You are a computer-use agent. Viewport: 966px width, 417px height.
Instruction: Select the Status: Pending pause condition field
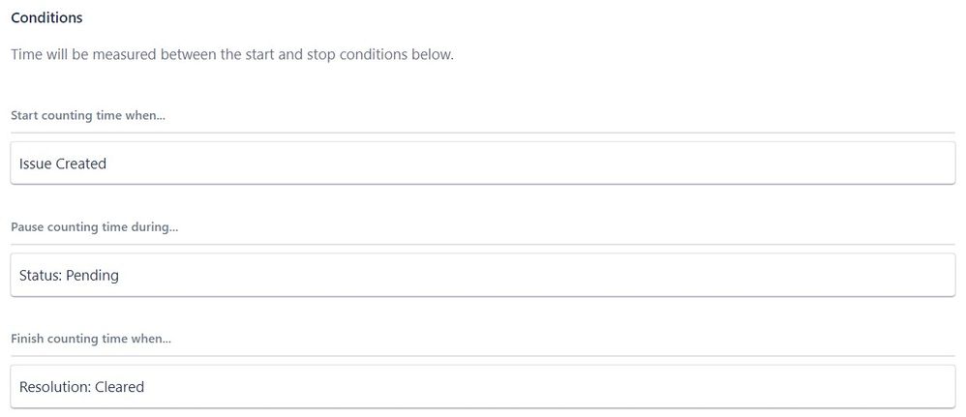pos(482,275)
